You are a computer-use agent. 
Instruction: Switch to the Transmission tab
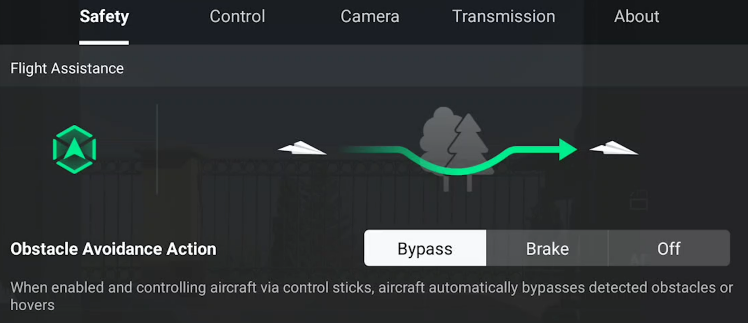504,16
